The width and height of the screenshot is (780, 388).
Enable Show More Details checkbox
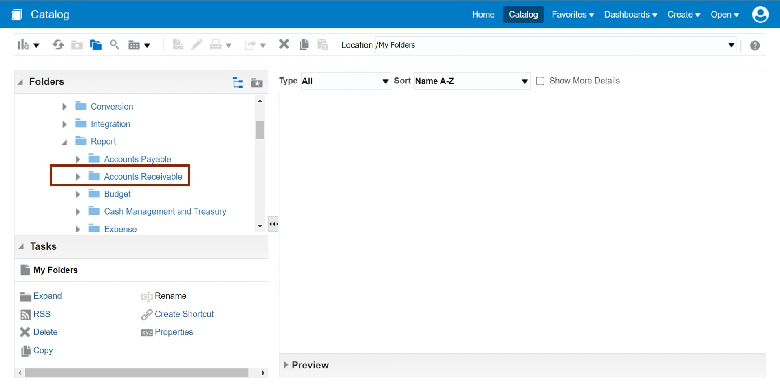(x=540, y=81)
